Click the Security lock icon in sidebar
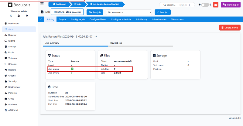Image resolution: width=243 pixels, height=126 pixels. (6, 81)
